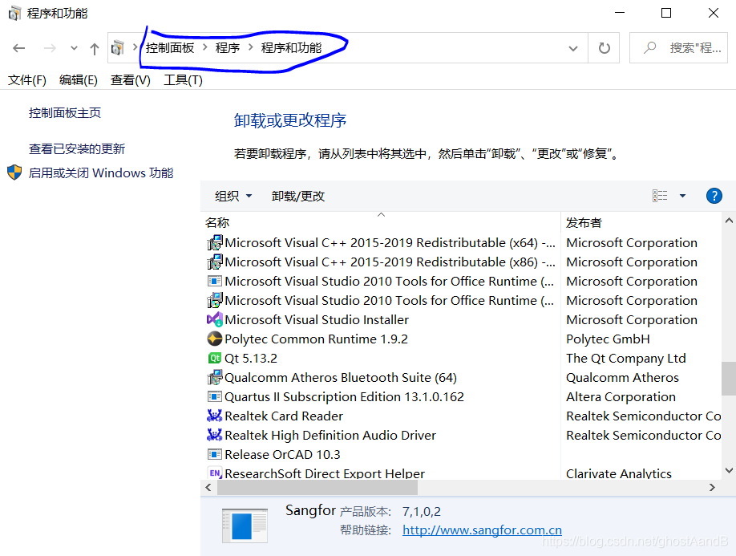This screenshot has width=736, height=556.
Task: Click the address bar Control Panel icon
Action: (118, 48)
